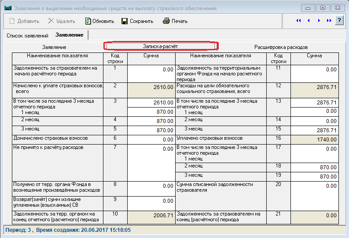The image size is (349, 238).
Task: Go to first record arrow
Action: click(298, 21)
